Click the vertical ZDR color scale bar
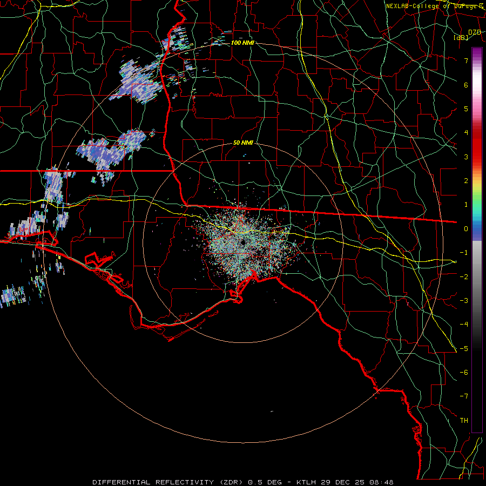This screenshot has height=486, width=486. [477, 240]
